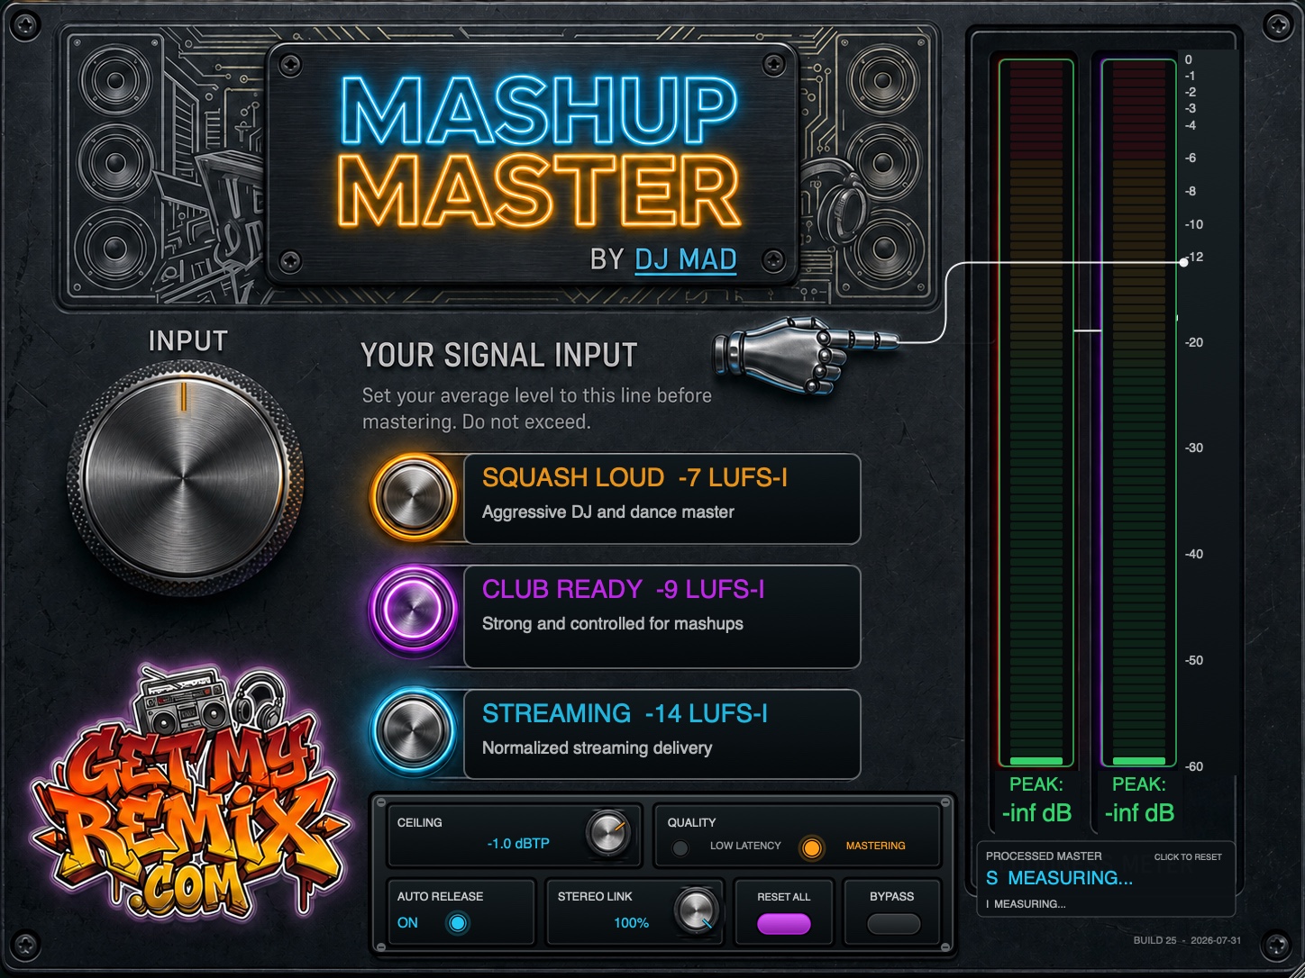
Task: Select MASTERING quality mode
Action: pyautogui.click(x=812, y=847)
